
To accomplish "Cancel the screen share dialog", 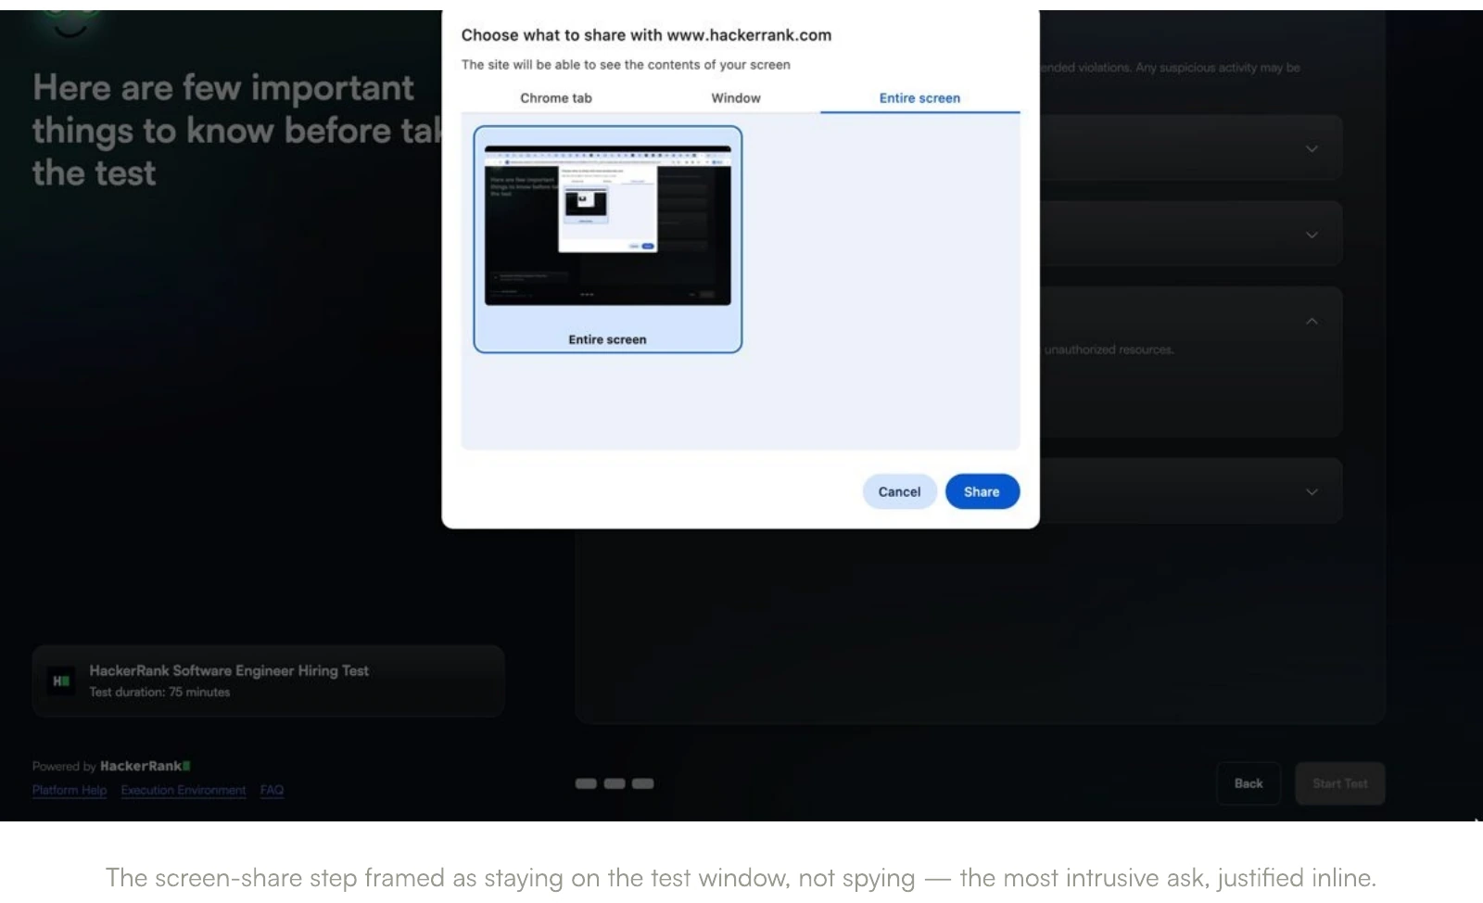I will 899,491.
